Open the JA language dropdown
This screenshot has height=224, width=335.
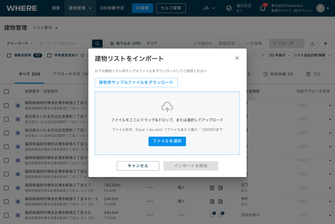point(209,8)
